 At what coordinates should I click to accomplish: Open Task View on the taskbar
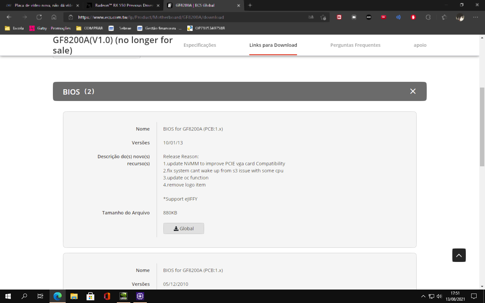[x=40, y=296]
